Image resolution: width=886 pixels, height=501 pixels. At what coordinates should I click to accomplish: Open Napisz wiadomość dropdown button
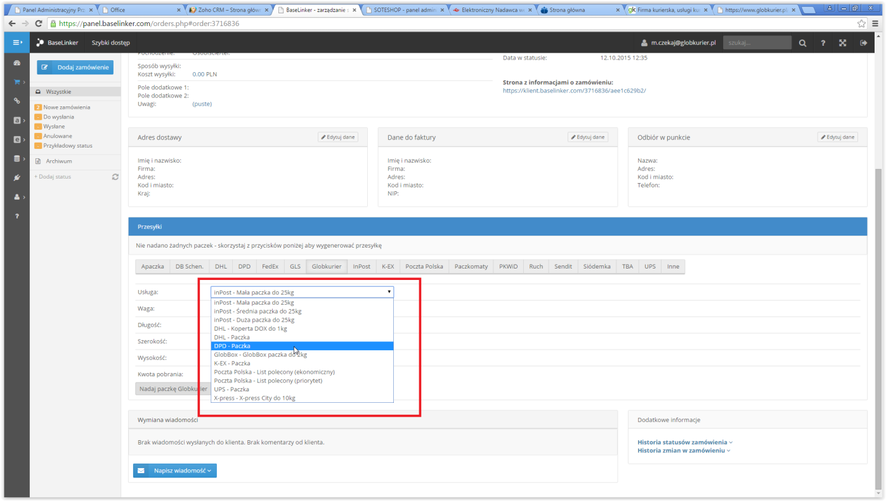(174, 471)
